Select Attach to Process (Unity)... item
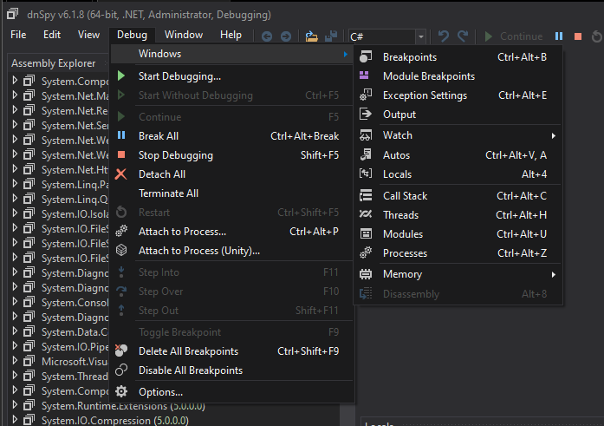Image resolution: width=604 pixels, height=426 pixels. click(232, 251)
